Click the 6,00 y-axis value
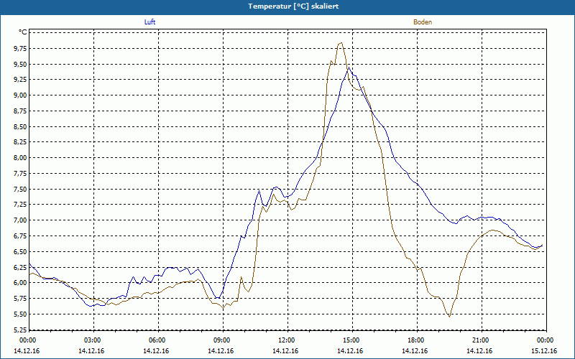Image resolution: width=575 pixels, height=359 pixels. [x=20, y=283]
